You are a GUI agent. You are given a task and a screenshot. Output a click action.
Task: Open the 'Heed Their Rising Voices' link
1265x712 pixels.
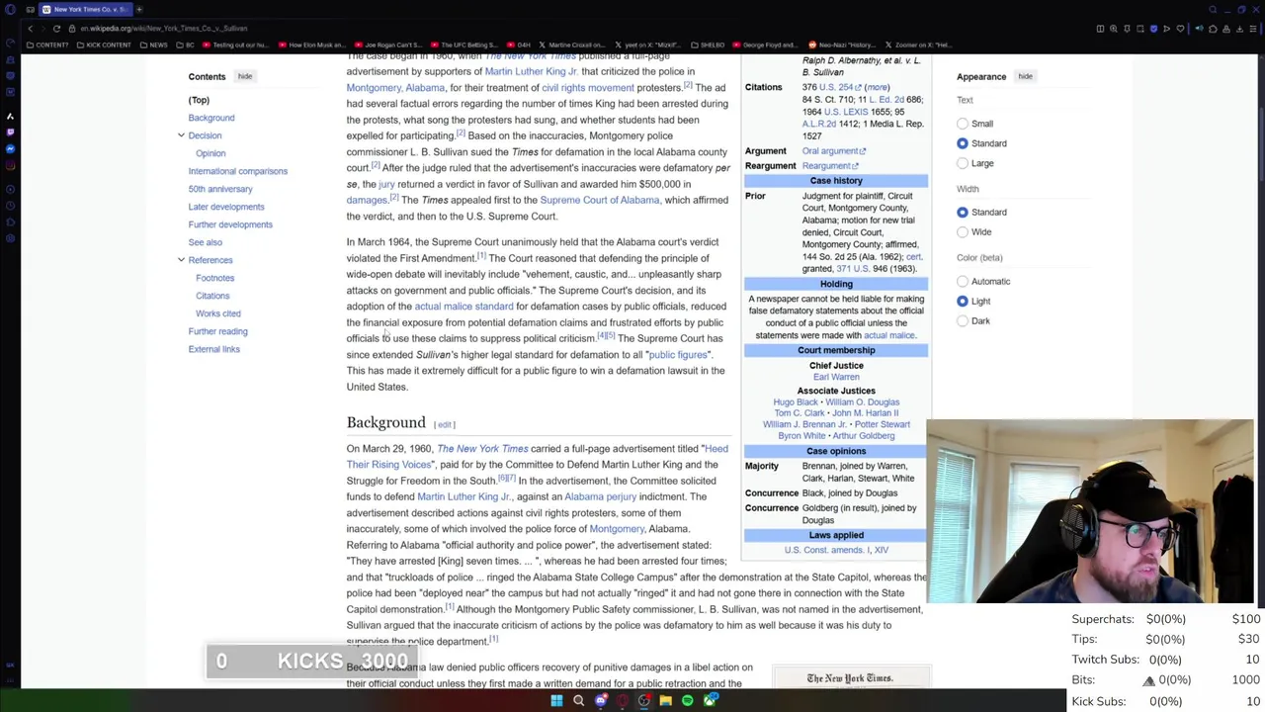point(537,457)
